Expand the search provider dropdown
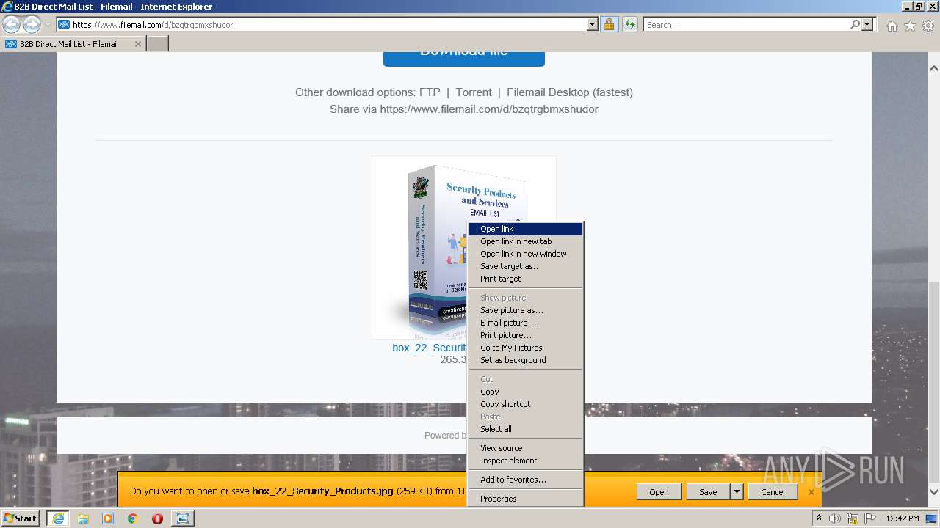Viewport: 940px width, 528px height. (x=867, y=24)
